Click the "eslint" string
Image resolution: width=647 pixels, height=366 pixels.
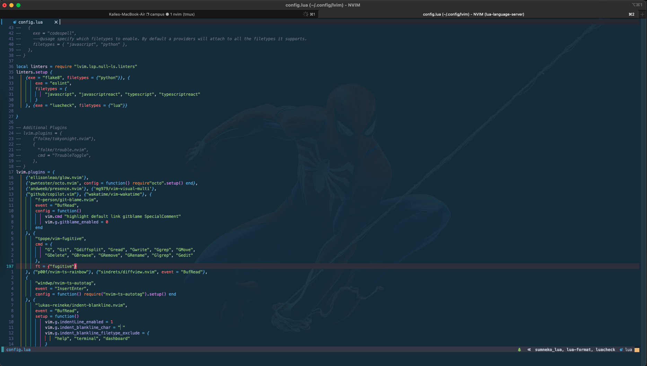pyautogui.click(x=60, y=83)
